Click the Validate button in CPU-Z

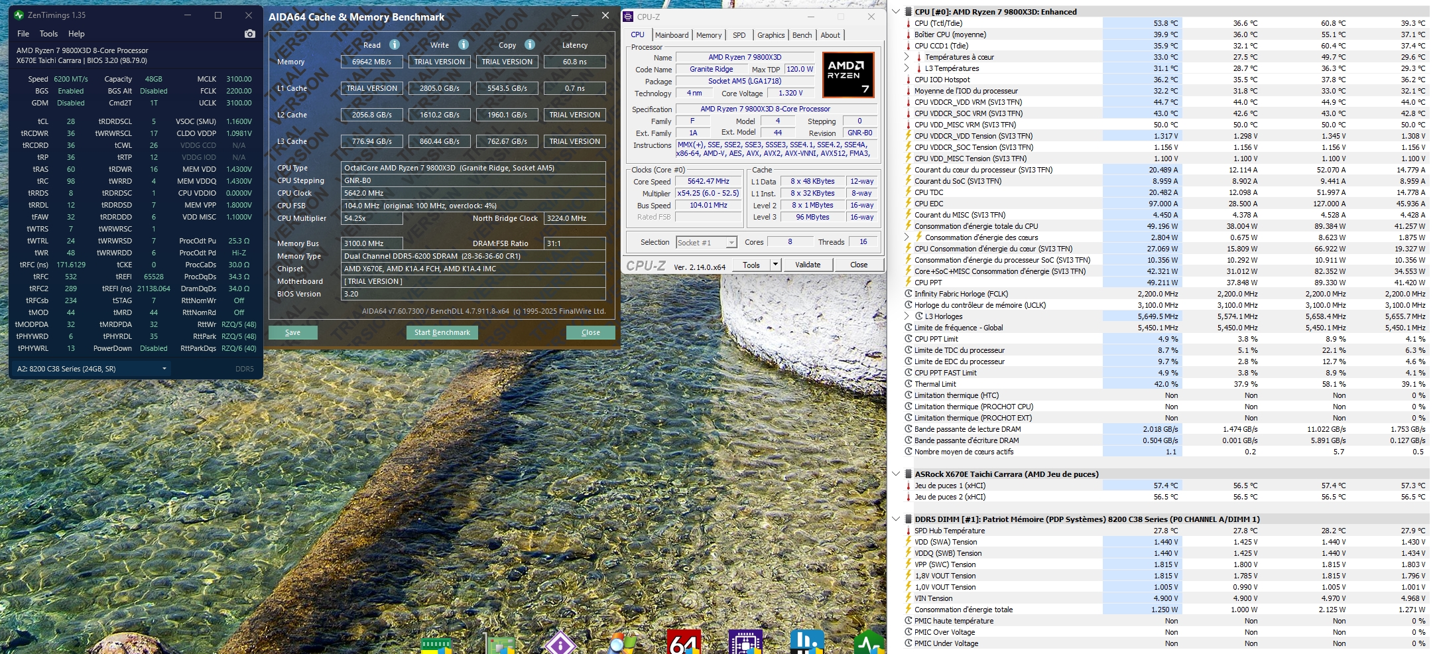[x=808, y=265]
